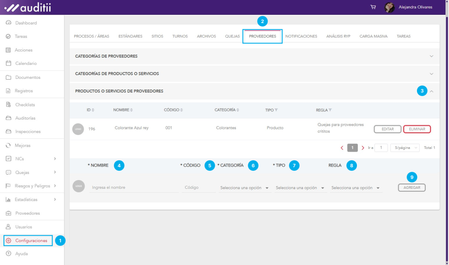Click the Configuraciones gear icon
449x265 pixels.
[8, 240]
